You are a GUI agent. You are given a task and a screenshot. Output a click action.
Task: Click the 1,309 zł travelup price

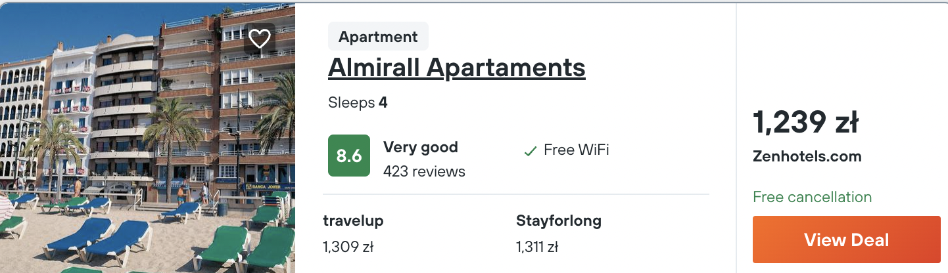coord(348,247)
